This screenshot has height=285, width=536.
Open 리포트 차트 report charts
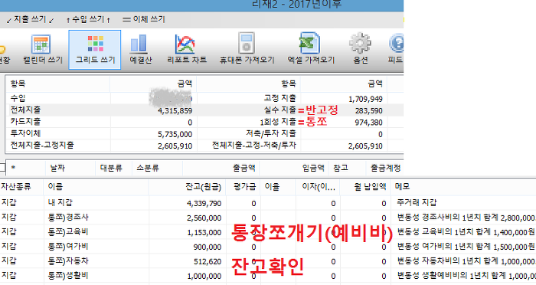(187, 50)
